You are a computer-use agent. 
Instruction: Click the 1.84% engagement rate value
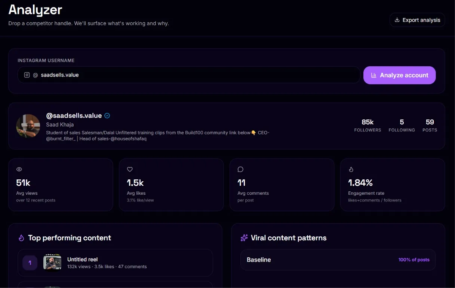[360, 183]
